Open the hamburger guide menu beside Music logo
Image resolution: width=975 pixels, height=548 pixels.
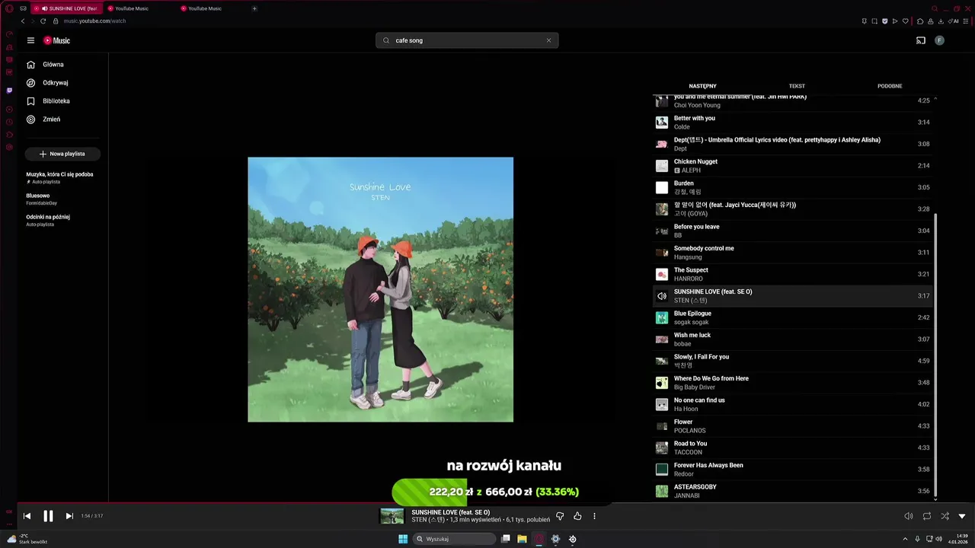pos(30,40)
